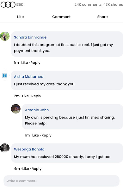Open Amahle John's avatar photo

coord(16,109)
